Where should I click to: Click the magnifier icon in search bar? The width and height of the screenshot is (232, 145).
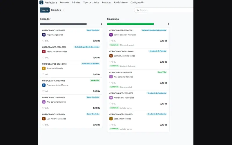pos(137,10)
